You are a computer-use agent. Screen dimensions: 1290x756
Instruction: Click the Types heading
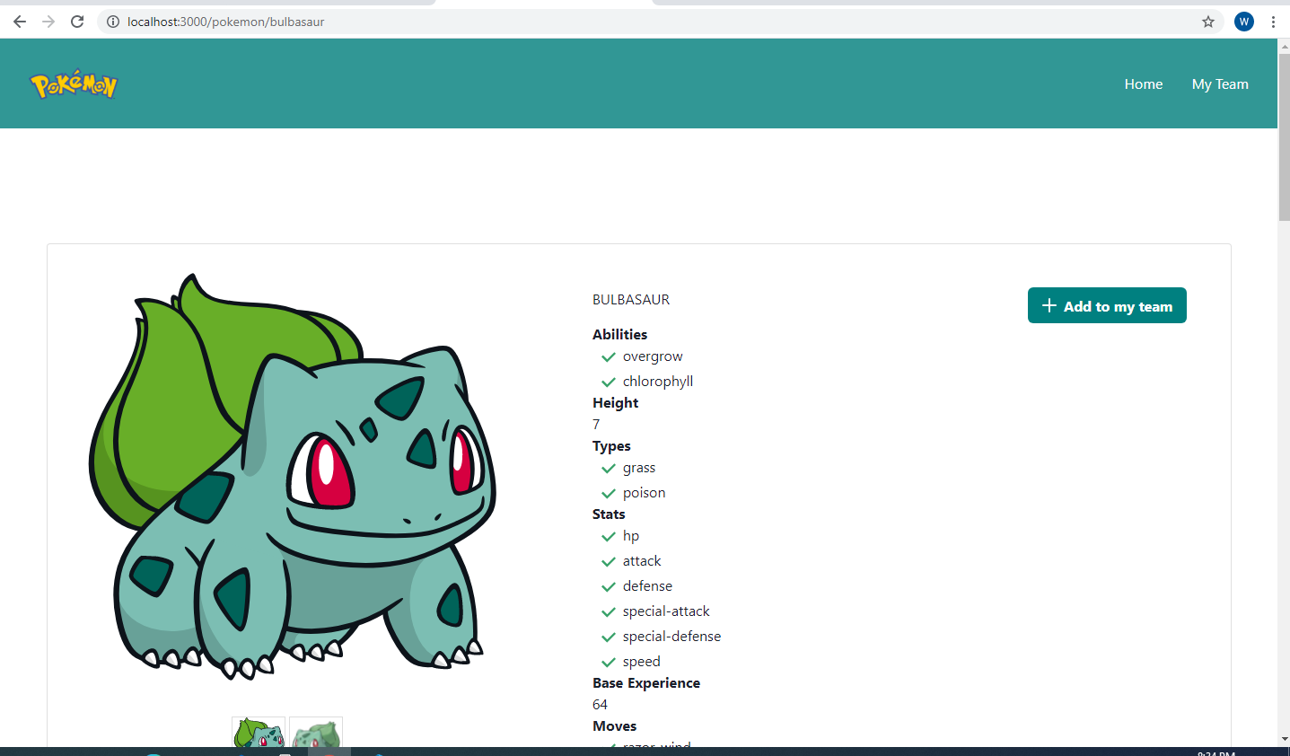pos(611,446)
